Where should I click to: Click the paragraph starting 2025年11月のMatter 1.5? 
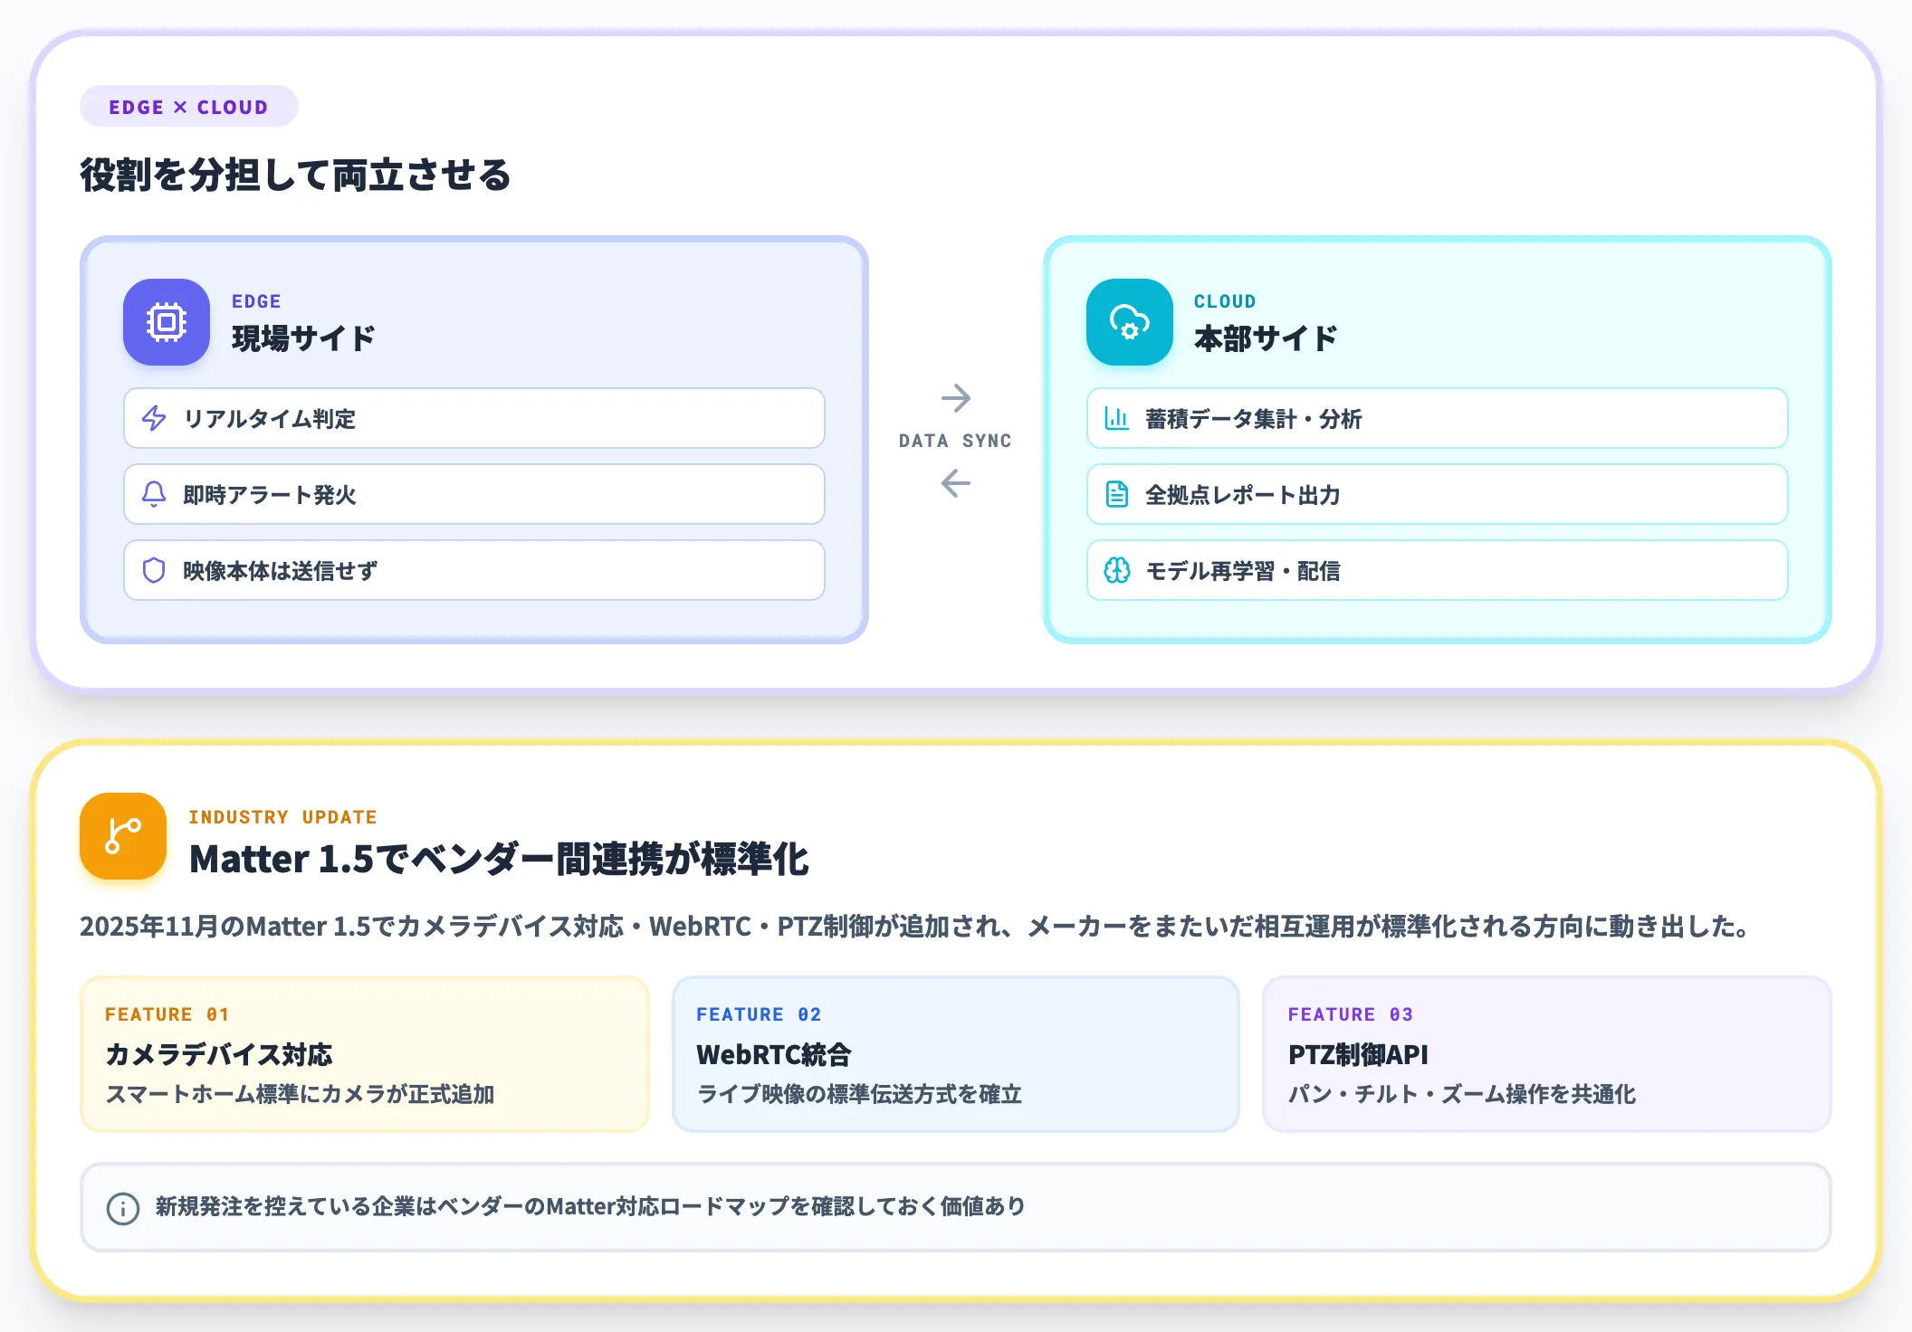pyautogui.click(x=916, y=927)
